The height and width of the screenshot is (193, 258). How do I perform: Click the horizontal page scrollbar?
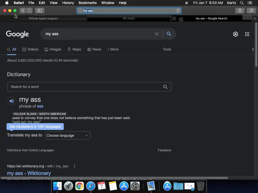pyautogui.click(x=114, y=178)
